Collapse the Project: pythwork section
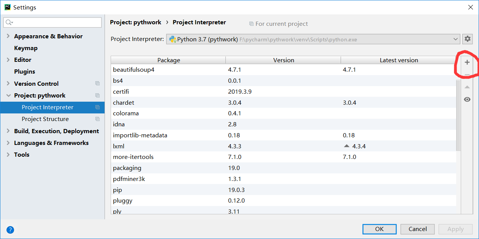 pyautogui.click(x=8, y=96)
